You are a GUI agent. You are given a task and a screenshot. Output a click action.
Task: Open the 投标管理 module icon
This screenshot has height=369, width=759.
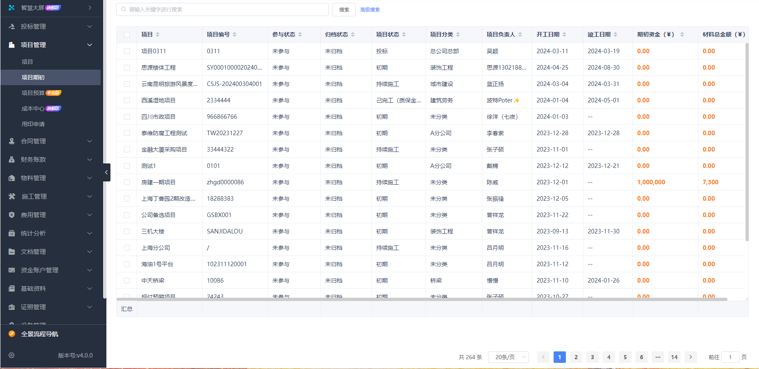click(x=11, y=26)
